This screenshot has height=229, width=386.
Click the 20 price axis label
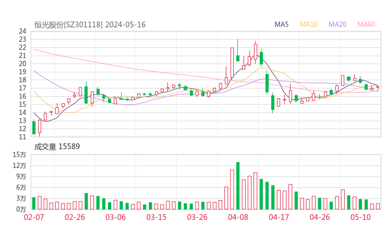click(x=22, y=63)
